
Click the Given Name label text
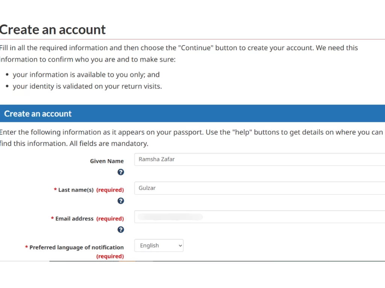(x=107, y=161)
